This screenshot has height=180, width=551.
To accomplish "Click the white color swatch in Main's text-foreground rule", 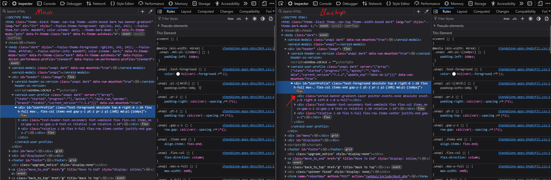I will click(178, 74).
